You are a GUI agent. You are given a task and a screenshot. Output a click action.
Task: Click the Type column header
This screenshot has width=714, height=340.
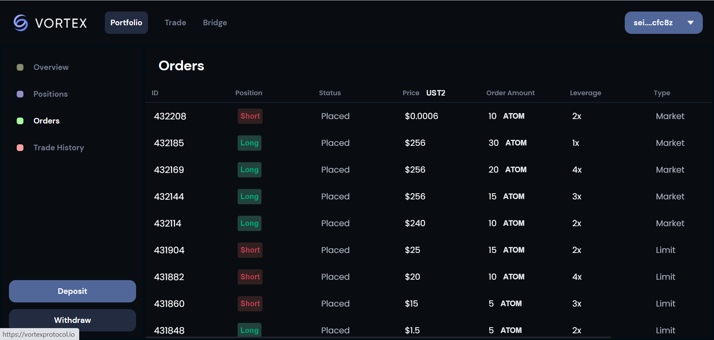pos(662,93)
